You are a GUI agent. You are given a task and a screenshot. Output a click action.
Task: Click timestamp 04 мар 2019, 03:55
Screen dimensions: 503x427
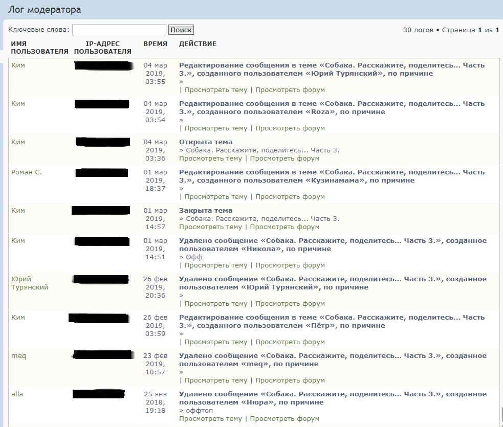(x=155, y=74)
